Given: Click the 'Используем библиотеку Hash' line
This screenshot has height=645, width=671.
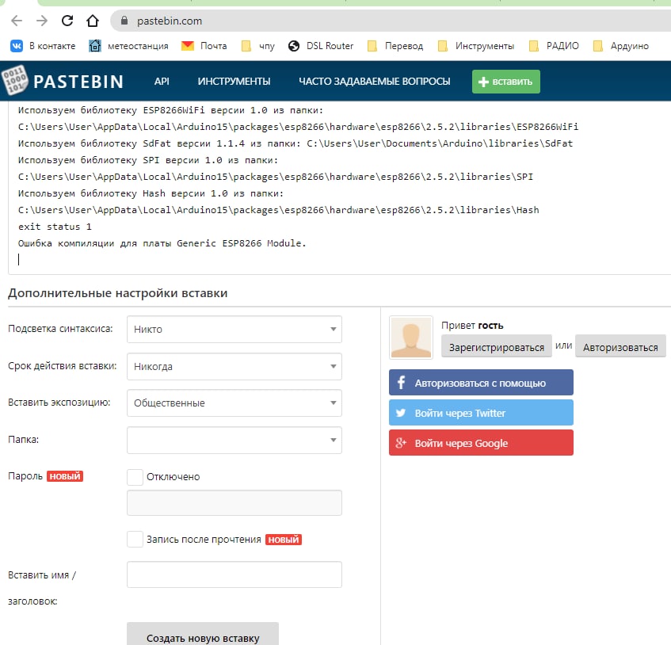Looking at the screenshot, I should 151,193.
